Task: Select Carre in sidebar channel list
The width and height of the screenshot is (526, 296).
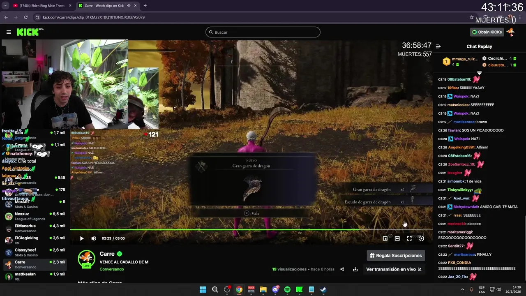Action: click(x=35, y=264)
